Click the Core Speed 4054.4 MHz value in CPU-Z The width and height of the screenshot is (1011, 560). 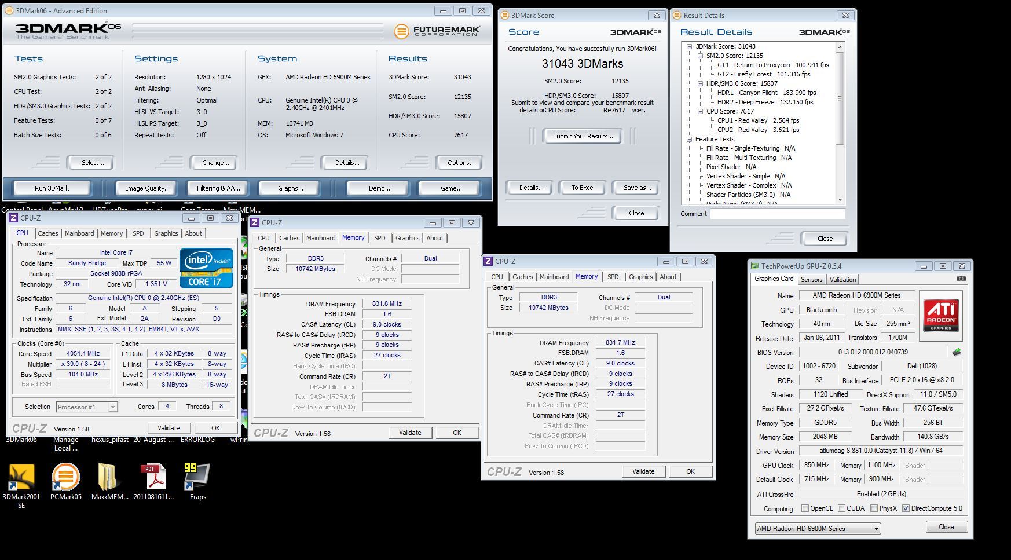click(83, 353)
